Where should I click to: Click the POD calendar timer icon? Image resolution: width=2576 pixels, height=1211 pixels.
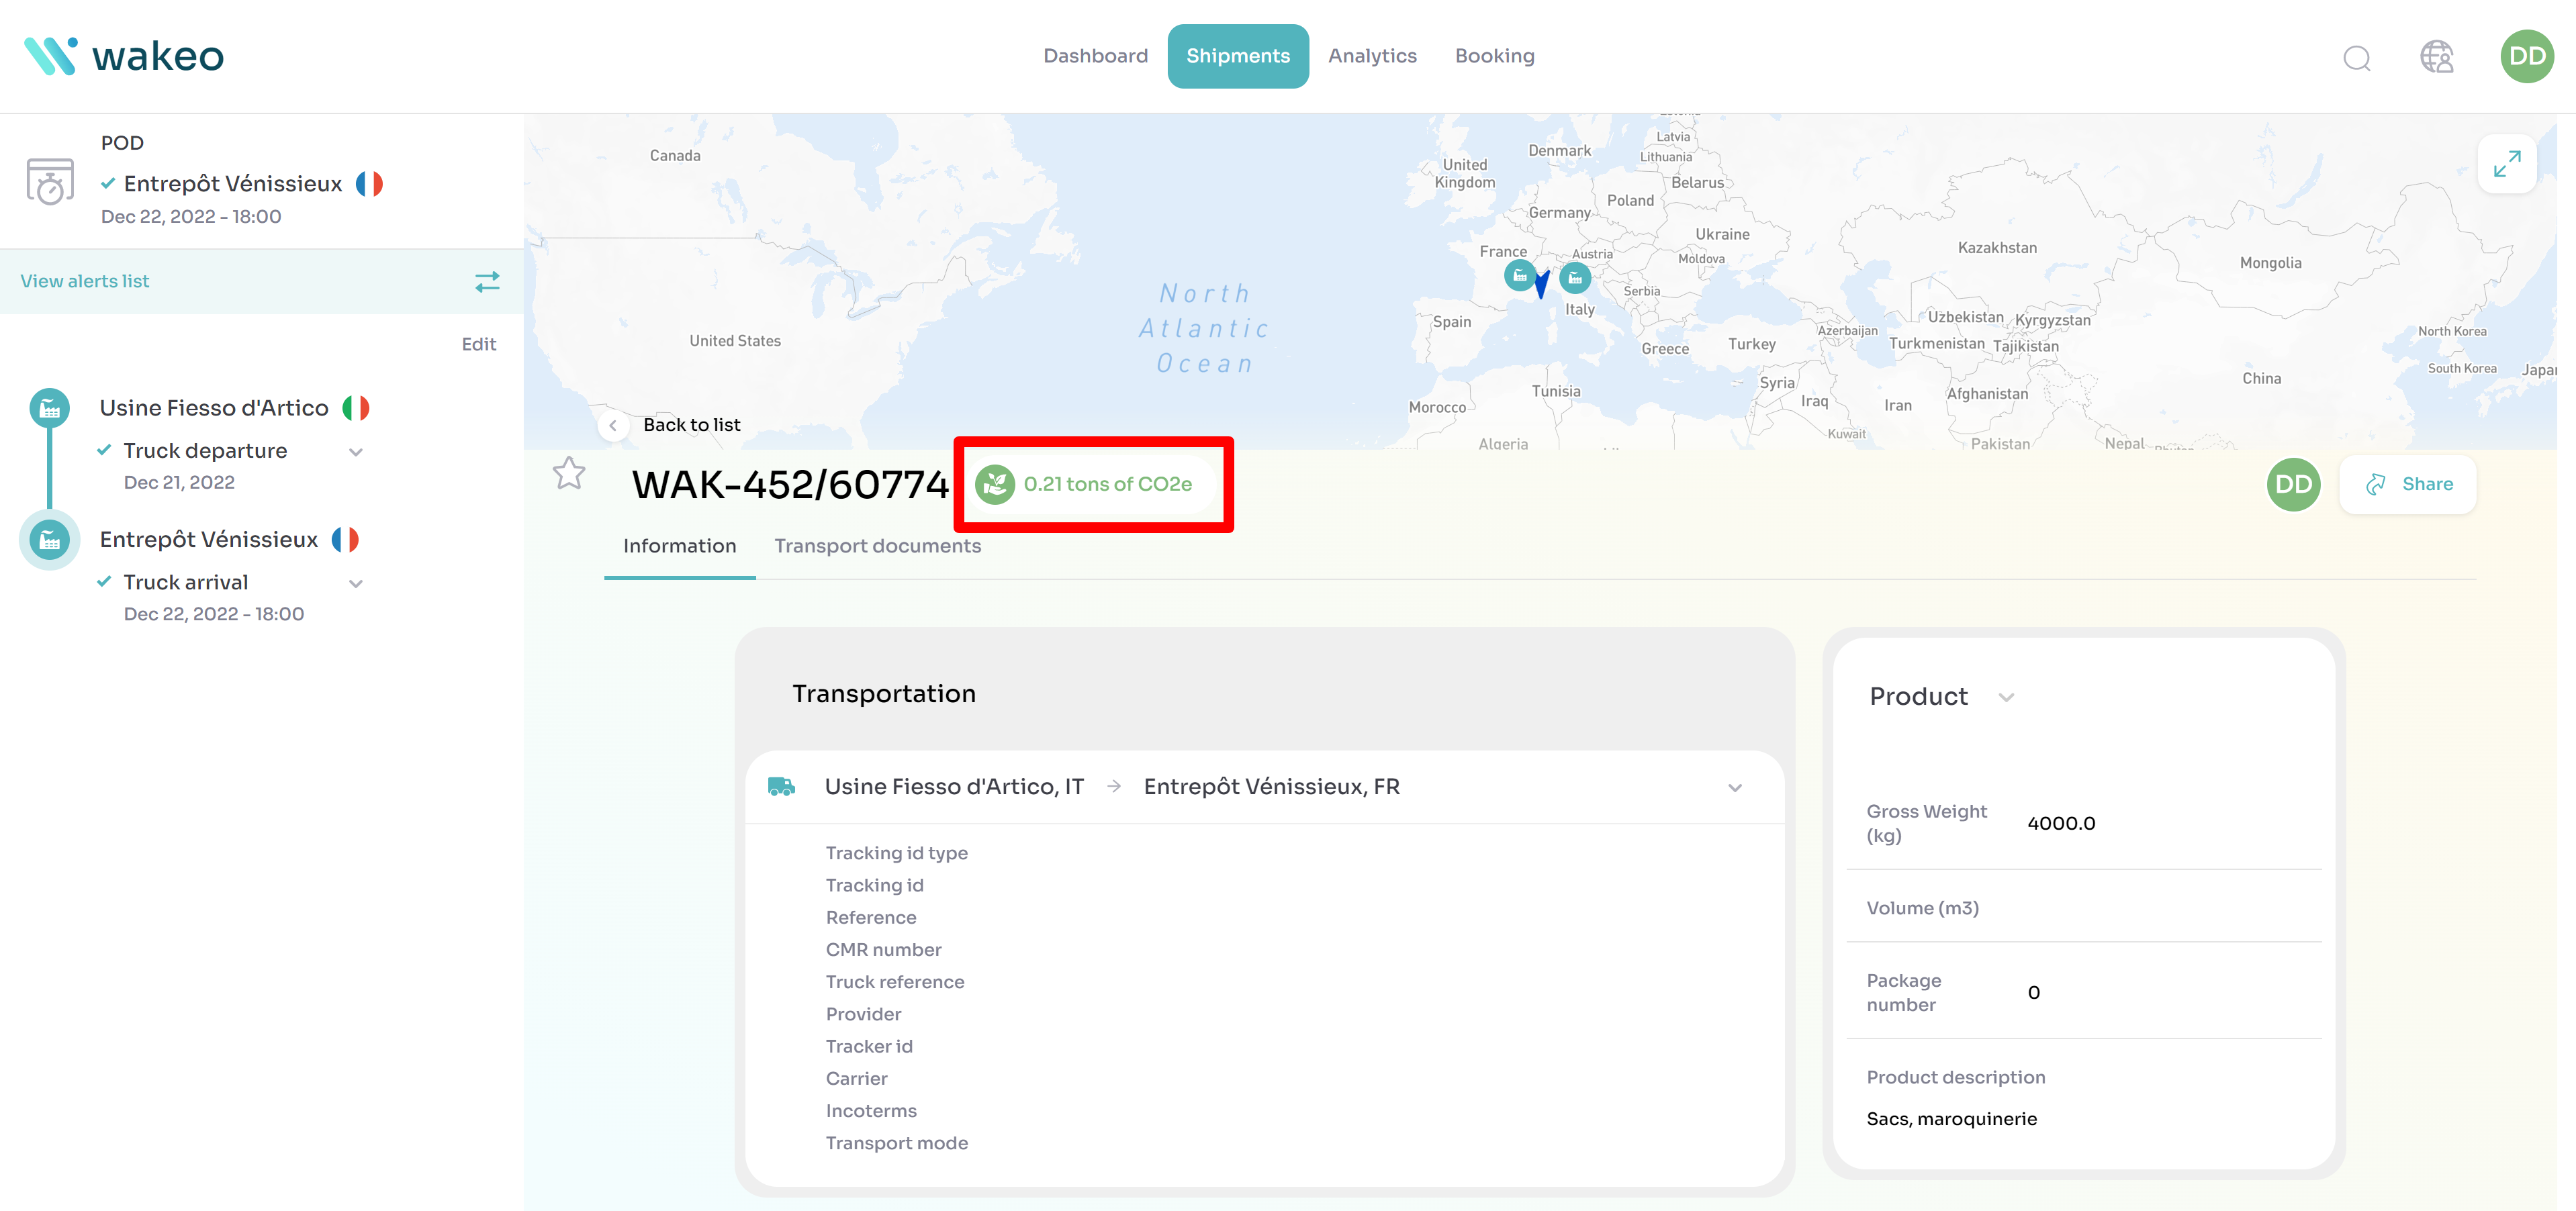50,181
